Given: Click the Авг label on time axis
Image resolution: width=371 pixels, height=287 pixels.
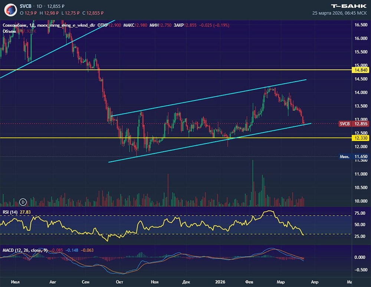Looking at the screenshot, I should 53,282.
